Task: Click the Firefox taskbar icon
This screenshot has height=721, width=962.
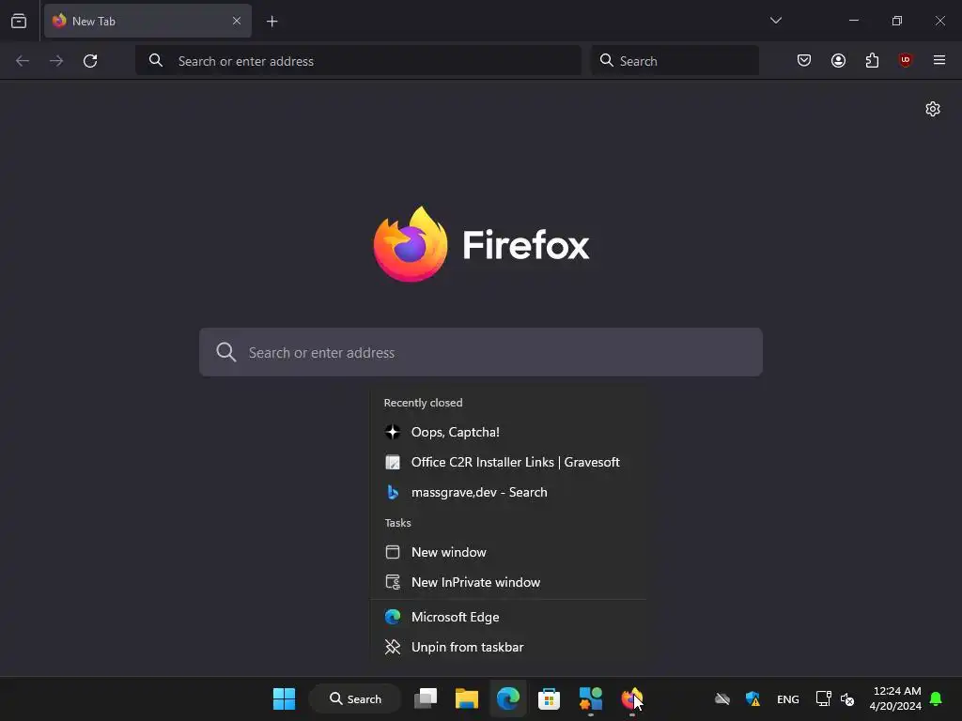Action: (x=632, y=698)
